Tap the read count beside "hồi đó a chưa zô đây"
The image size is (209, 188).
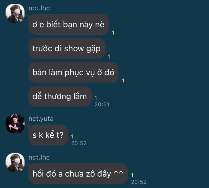132,175
